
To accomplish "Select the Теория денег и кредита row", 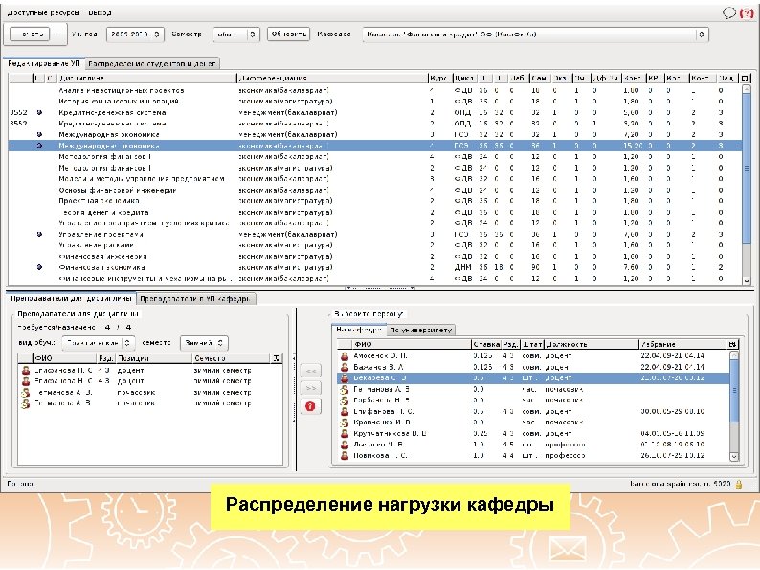I will [375, 212].
